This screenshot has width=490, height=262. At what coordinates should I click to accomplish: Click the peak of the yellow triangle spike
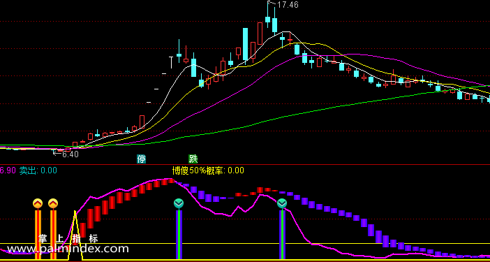[75, 212]
